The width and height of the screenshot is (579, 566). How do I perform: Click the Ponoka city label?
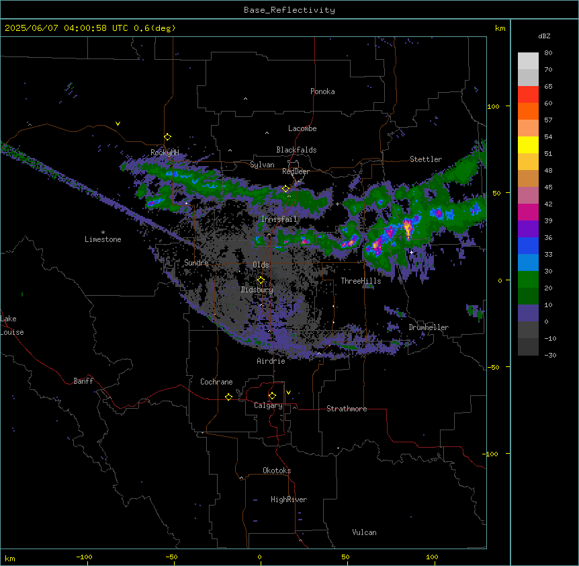click(x=322, y=91)
